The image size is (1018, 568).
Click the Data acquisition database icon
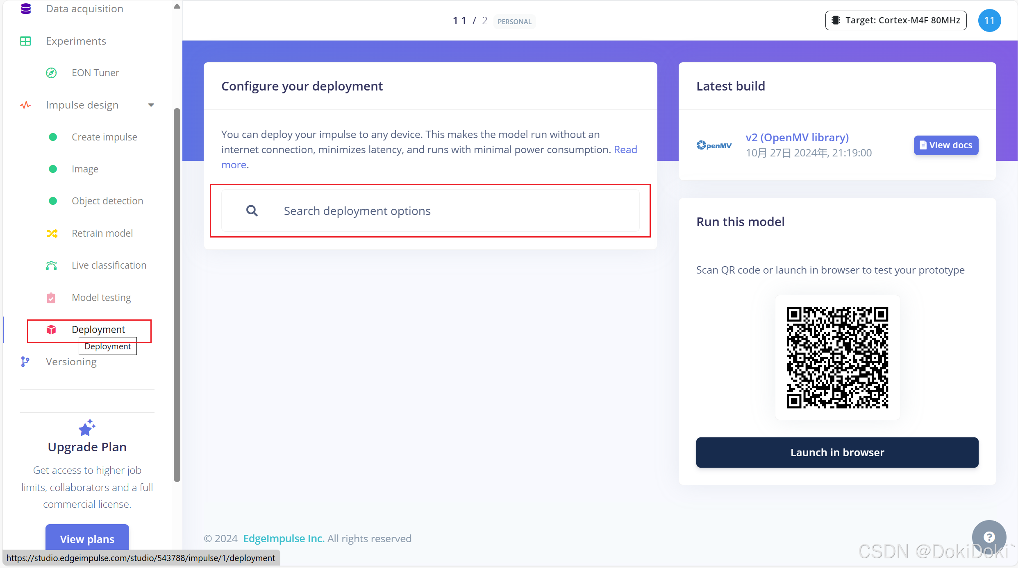click(26, 9)
